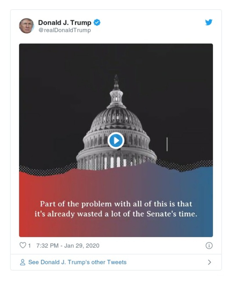232x284 pixels.
Task: Toggle video playback with the play overlay
Action: pos(117,140)
